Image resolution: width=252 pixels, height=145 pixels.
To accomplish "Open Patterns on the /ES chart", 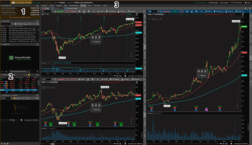I will pyautogui.click(x=132, y=11).
